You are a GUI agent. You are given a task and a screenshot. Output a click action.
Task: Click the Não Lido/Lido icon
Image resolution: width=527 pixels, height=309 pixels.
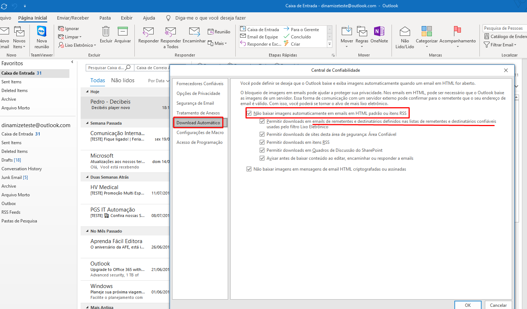[405, 31]
